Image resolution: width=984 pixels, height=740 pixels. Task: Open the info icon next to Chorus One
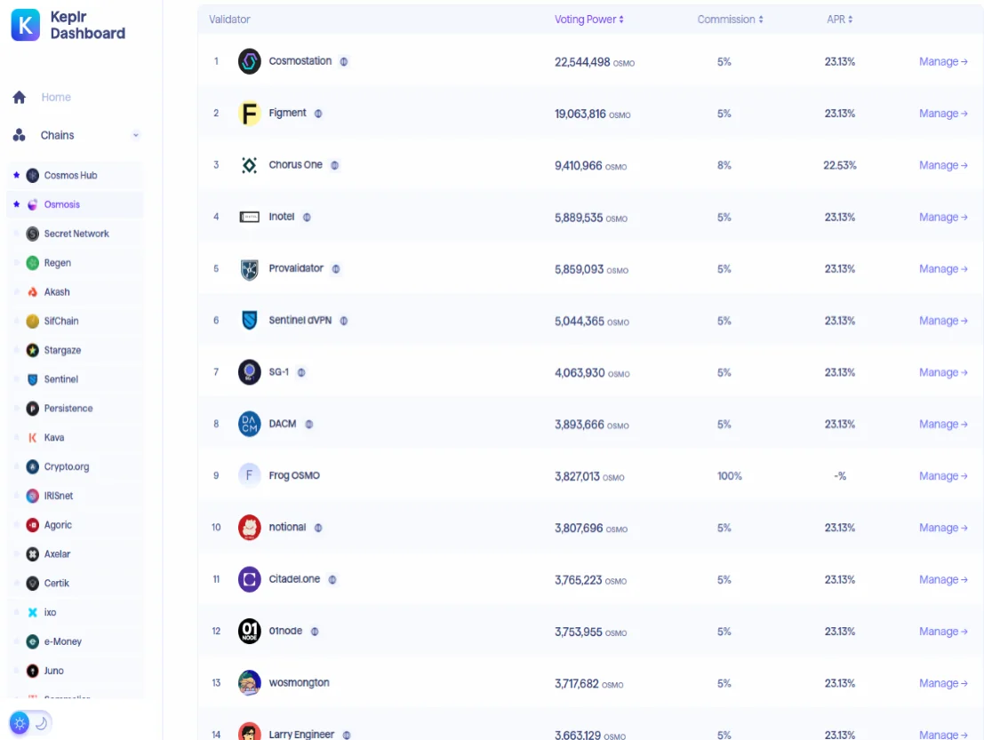pyautogui.click(x=334, y=165)
